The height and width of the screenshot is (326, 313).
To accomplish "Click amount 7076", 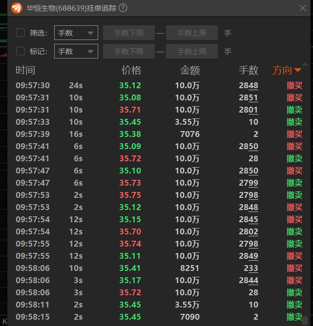I will click(x=190, y=134).
